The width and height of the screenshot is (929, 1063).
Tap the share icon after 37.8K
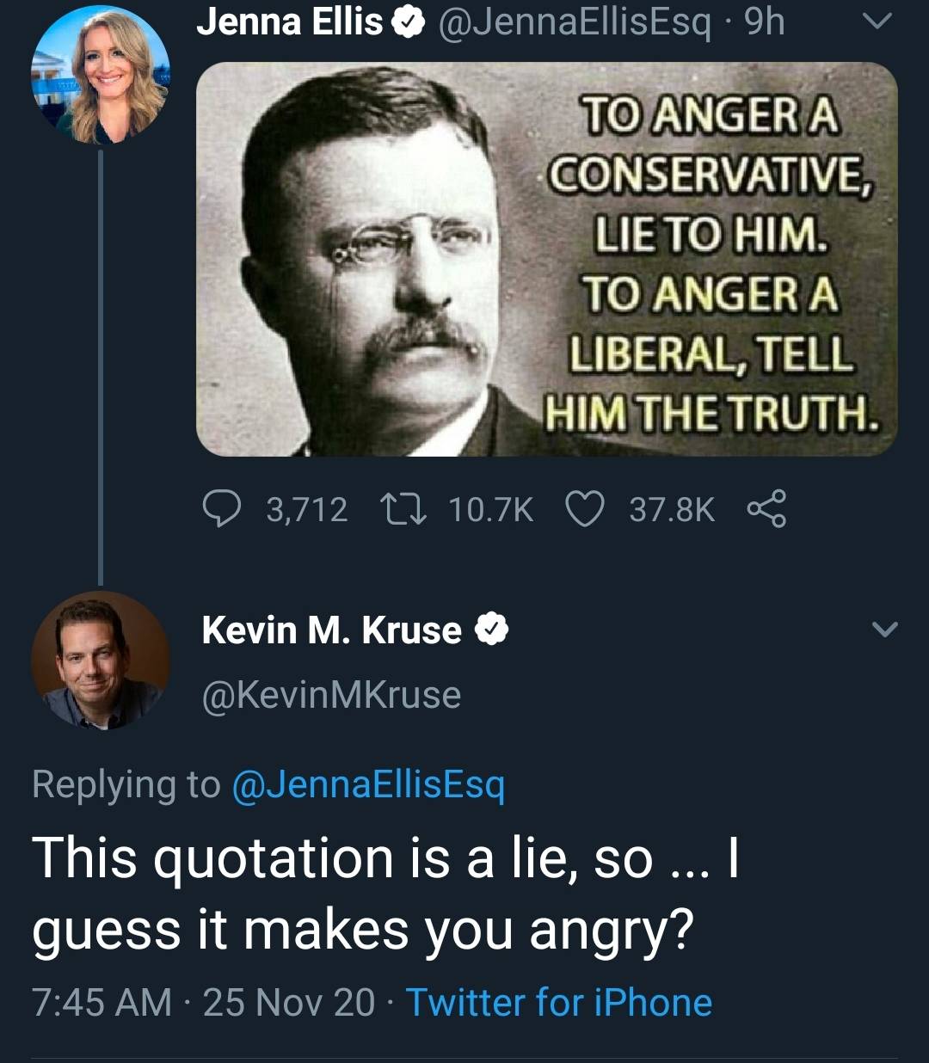point(765,509)
